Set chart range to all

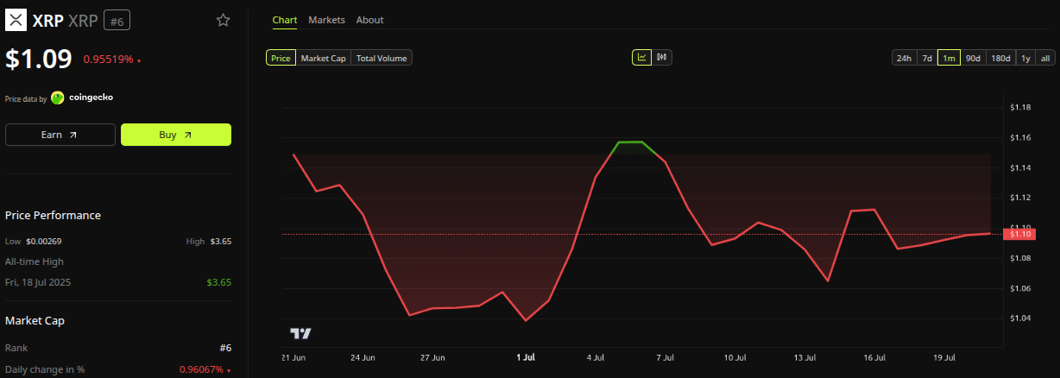tap(1044, 58)
